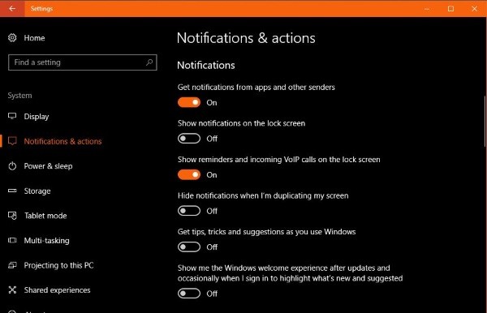This screenshot has width=487, height=313.
Task: Open Multi-tasking settings
Action: click(x=46, y=241)
